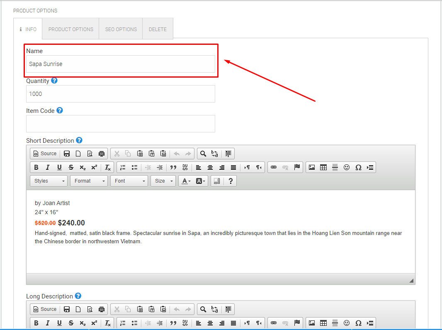Open the Format dropdown in Short Description
The height and width of the screenshot is (330, 442).
point(89,181)
